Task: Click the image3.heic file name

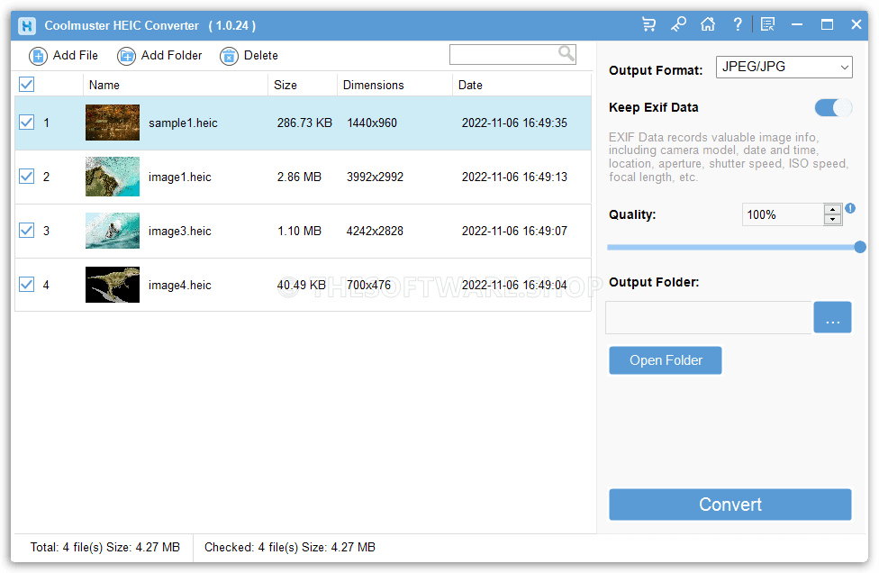Action: point(179,231)
